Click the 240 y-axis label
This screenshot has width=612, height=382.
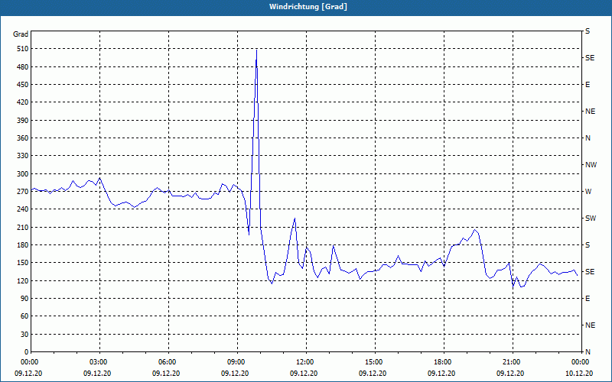[x=23, y=209]
